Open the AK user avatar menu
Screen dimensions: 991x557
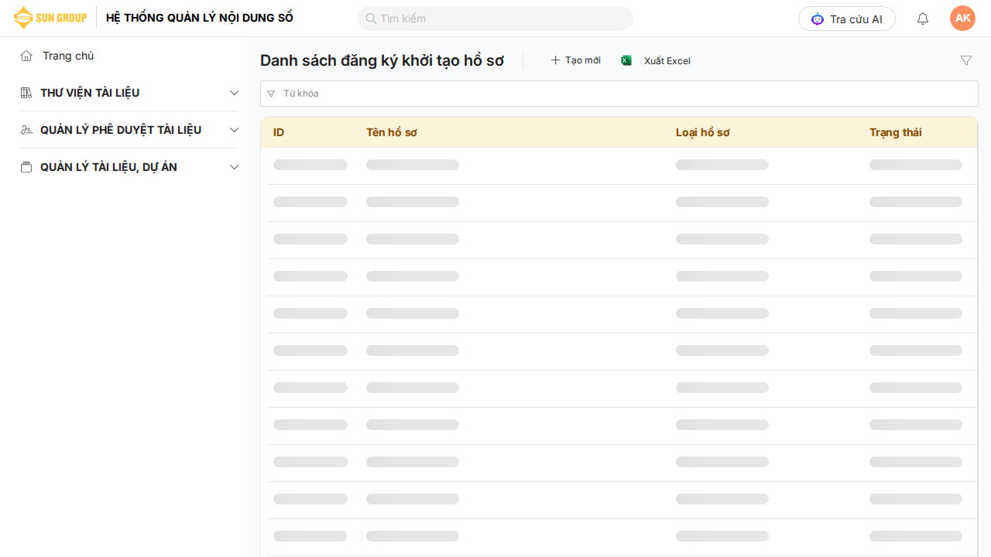click(962, 19)
